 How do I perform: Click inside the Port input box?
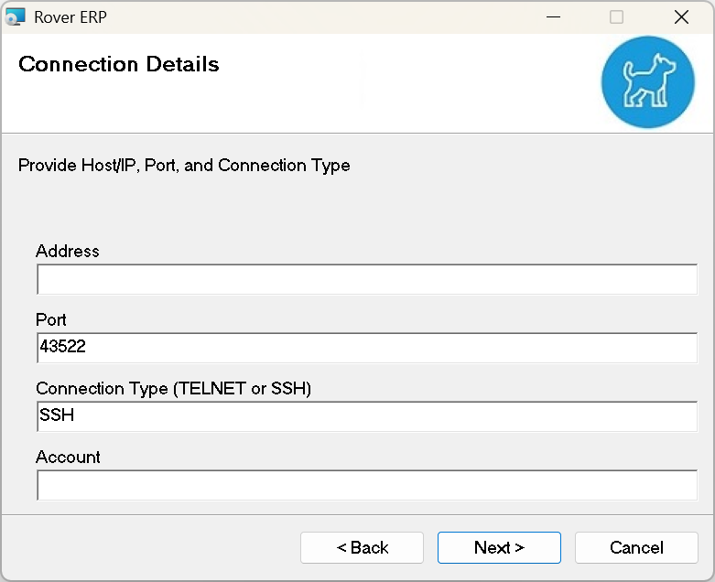(366, 348)
